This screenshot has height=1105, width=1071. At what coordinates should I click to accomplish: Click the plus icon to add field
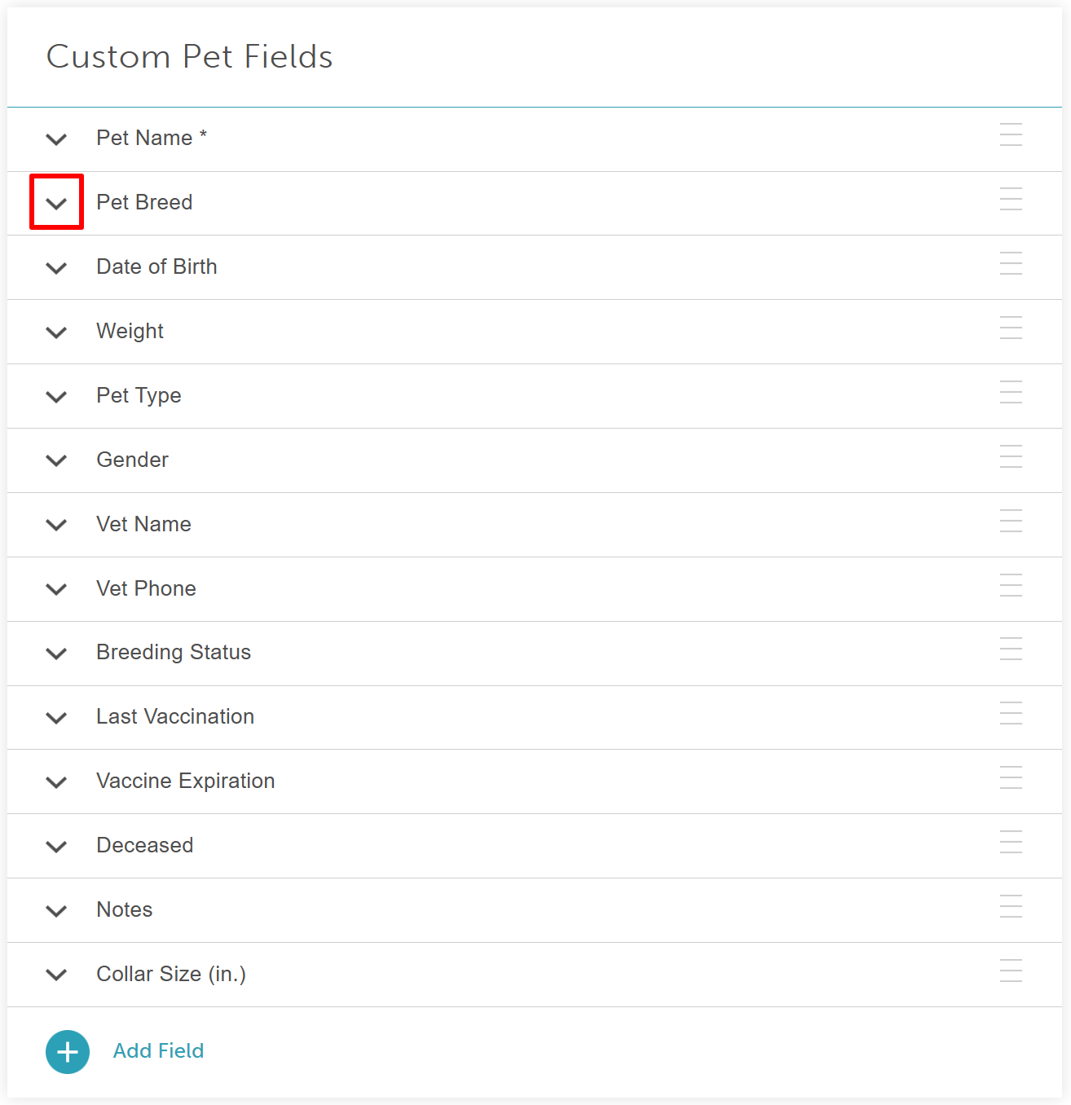point(68,1052)
